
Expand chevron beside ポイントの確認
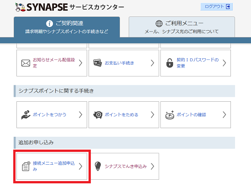(224, 114)
